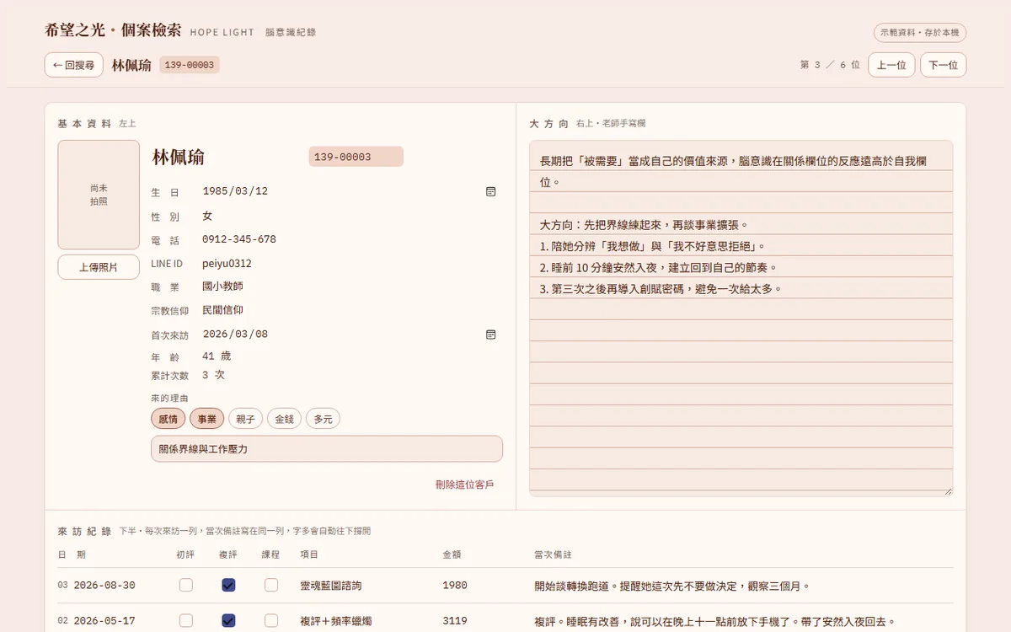Toggle the 金錢 reason tag
1011x632 pixels.
coord(284,419)
